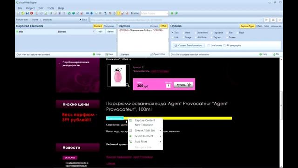Select the Image capture type radio
298x168 pixels.
pos(183,37)
